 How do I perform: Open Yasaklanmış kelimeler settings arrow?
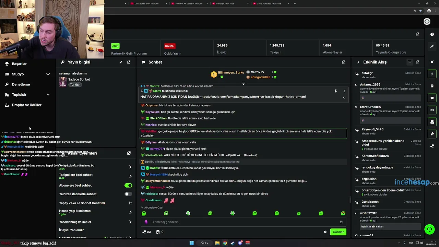coord(130,222)
